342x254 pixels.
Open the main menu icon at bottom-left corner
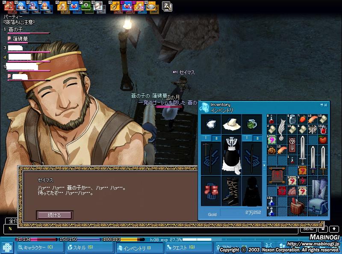tap(7, 248)
